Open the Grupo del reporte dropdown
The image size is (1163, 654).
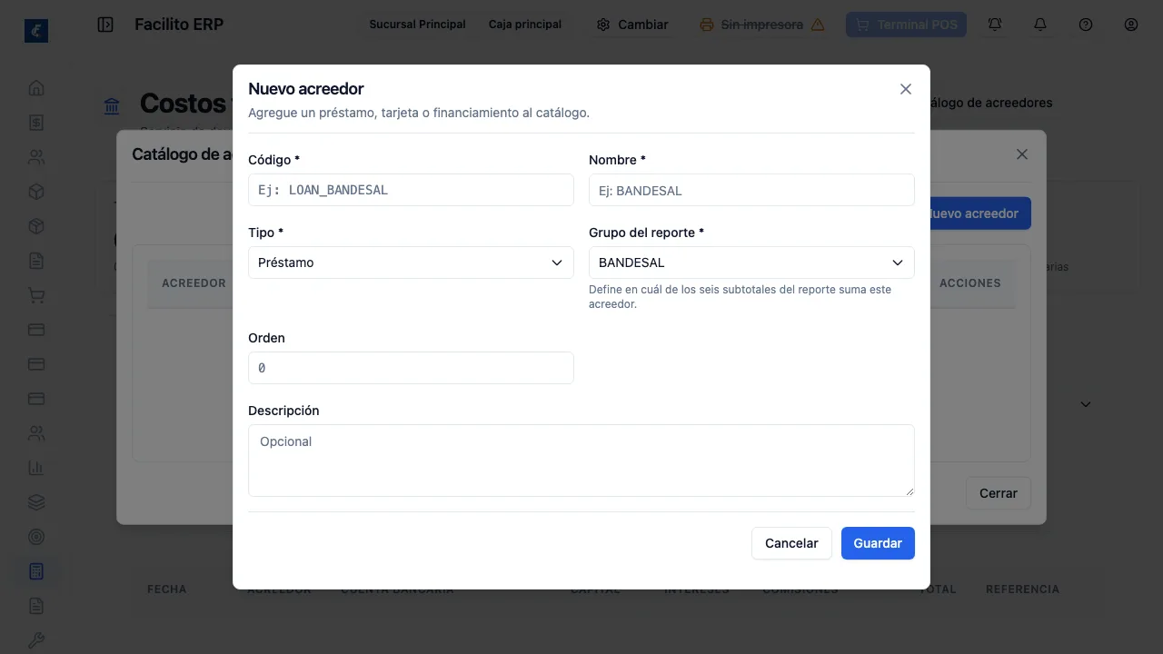click(x=751, y=263)
